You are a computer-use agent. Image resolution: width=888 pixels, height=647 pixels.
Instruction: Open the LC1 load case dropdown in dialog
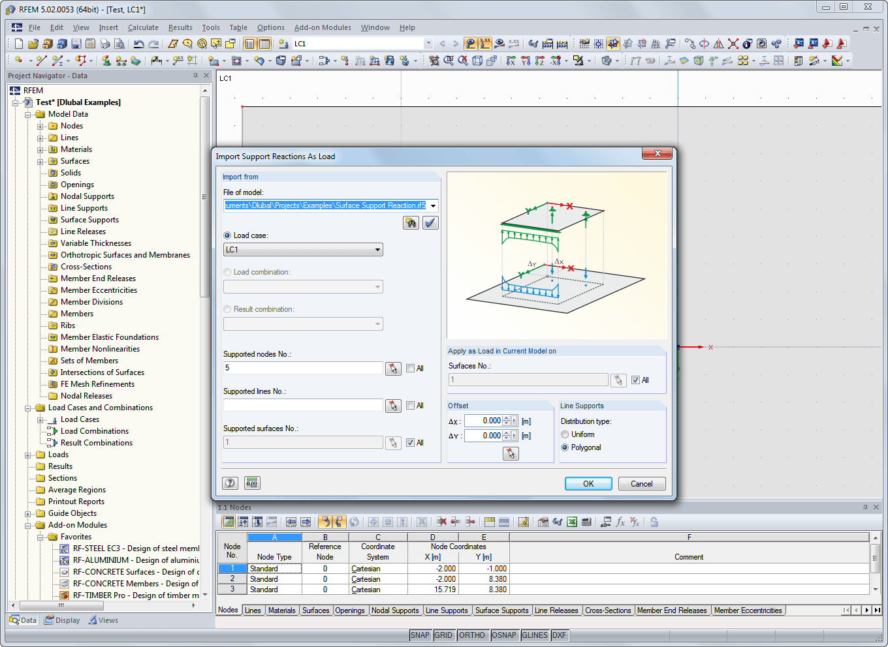coord(377,250)
